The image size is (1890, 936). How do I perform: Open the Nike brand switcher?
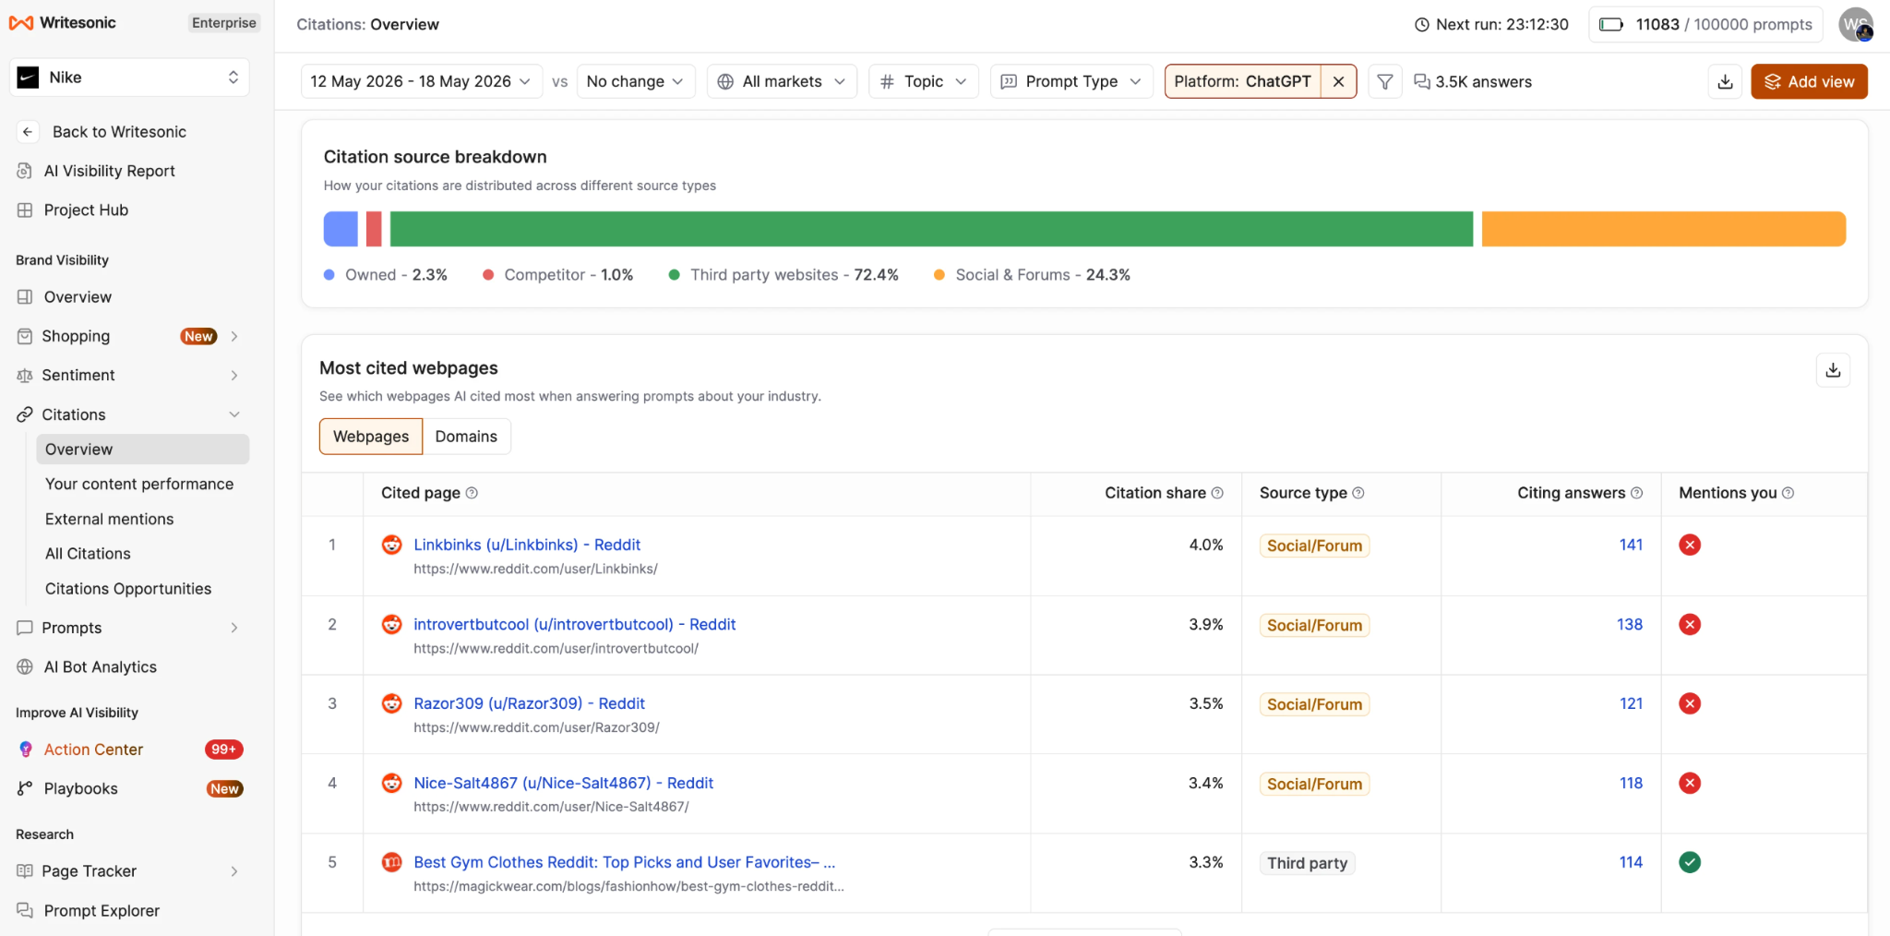(x=129, y=78)
